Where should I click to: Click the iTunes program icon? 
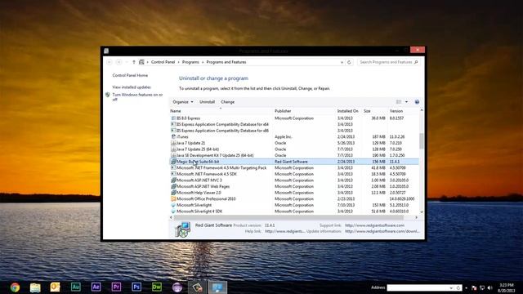173,136
